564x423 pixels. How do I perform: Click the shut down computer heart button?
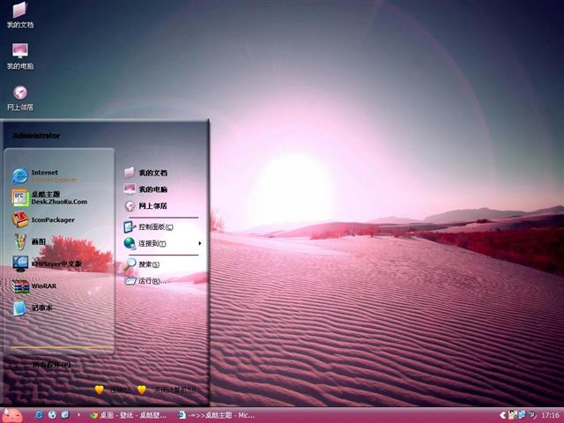click(x=142, y=390)
